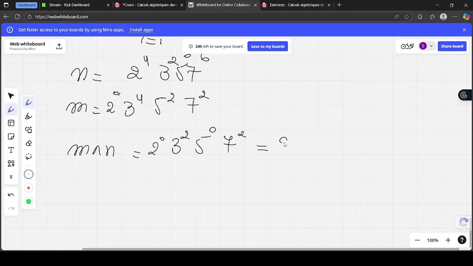The image size is (473, 266).
Task: Activate the Pen tool in main toolbar
Action: (11, 109)
